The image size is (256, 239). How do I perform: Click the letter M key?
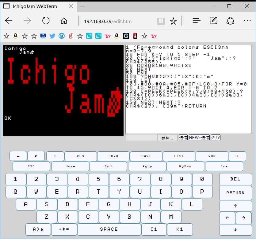pos(171,217)
